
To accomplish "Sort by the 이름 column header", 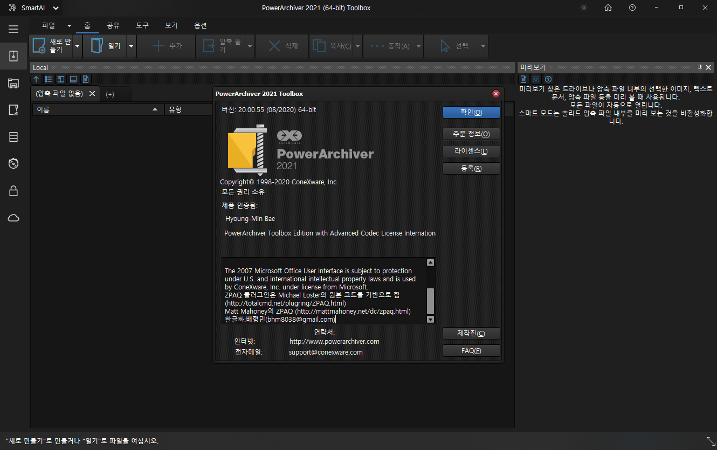I will point(98,109).
